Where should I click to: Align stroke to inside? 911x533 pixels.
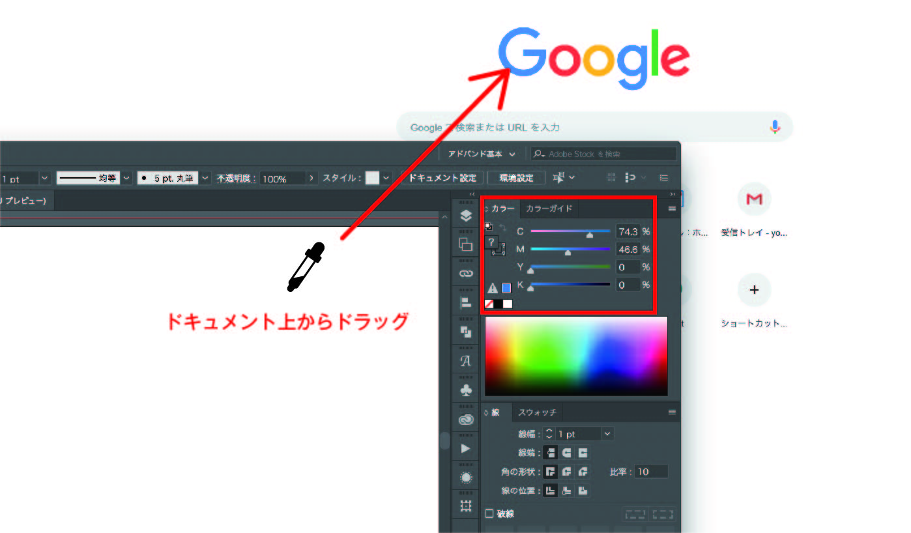[x=567, y=490]
